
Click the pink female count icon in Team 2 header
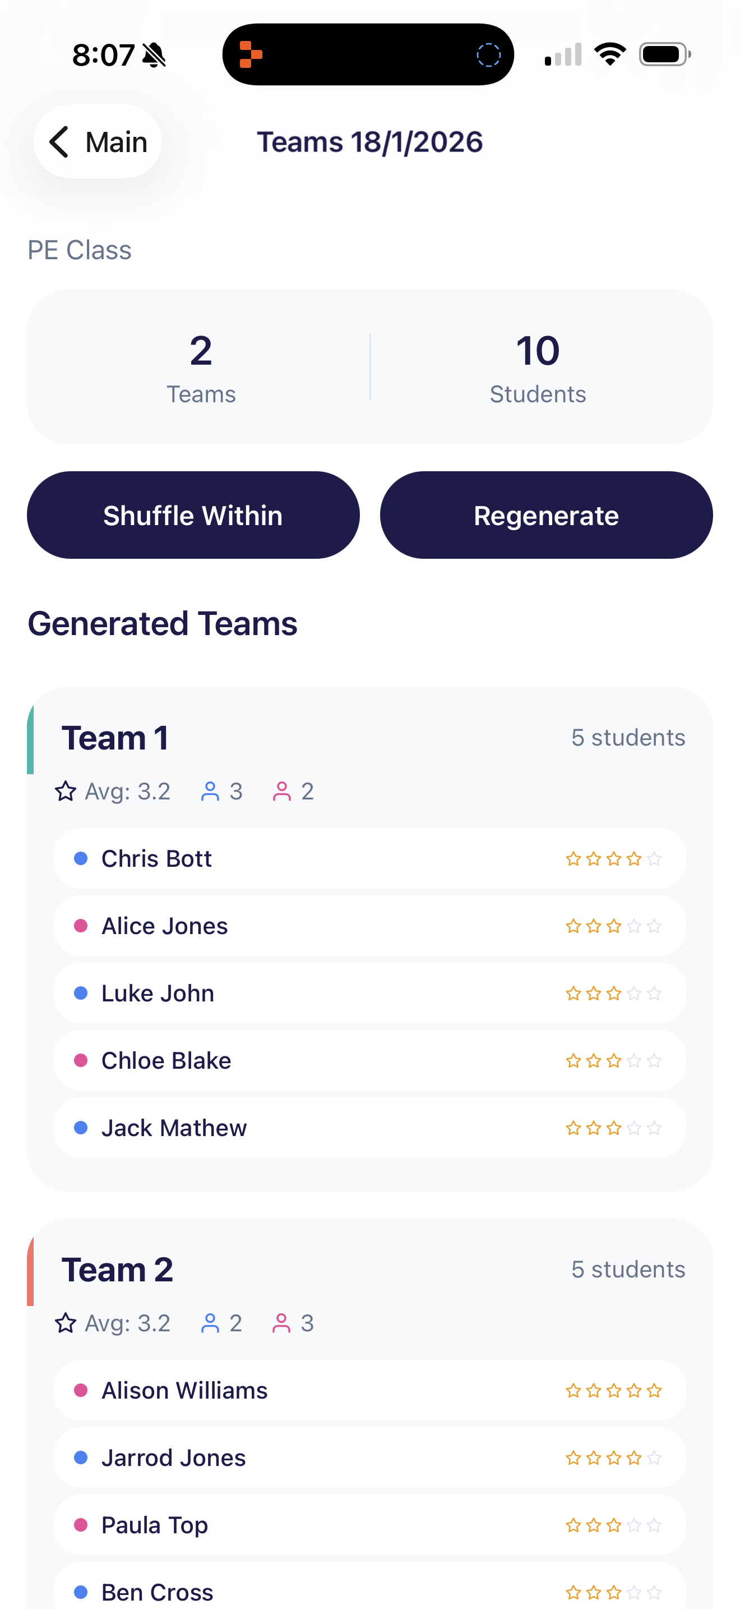pos(282,1322)
